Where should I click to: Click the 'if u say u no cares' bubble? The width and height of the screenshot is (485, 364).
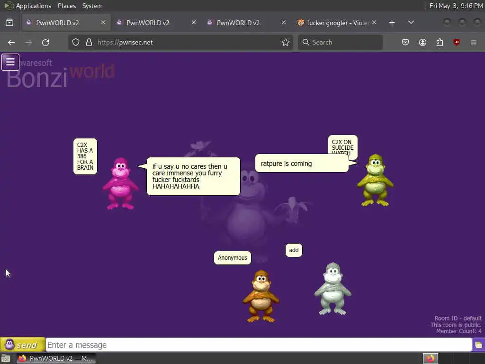(x=193, y=176)
